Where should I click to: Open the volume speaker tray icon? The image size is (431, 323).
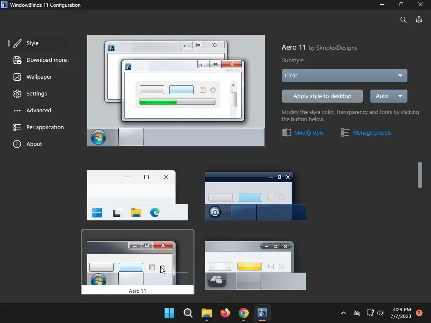pos(380,313)
